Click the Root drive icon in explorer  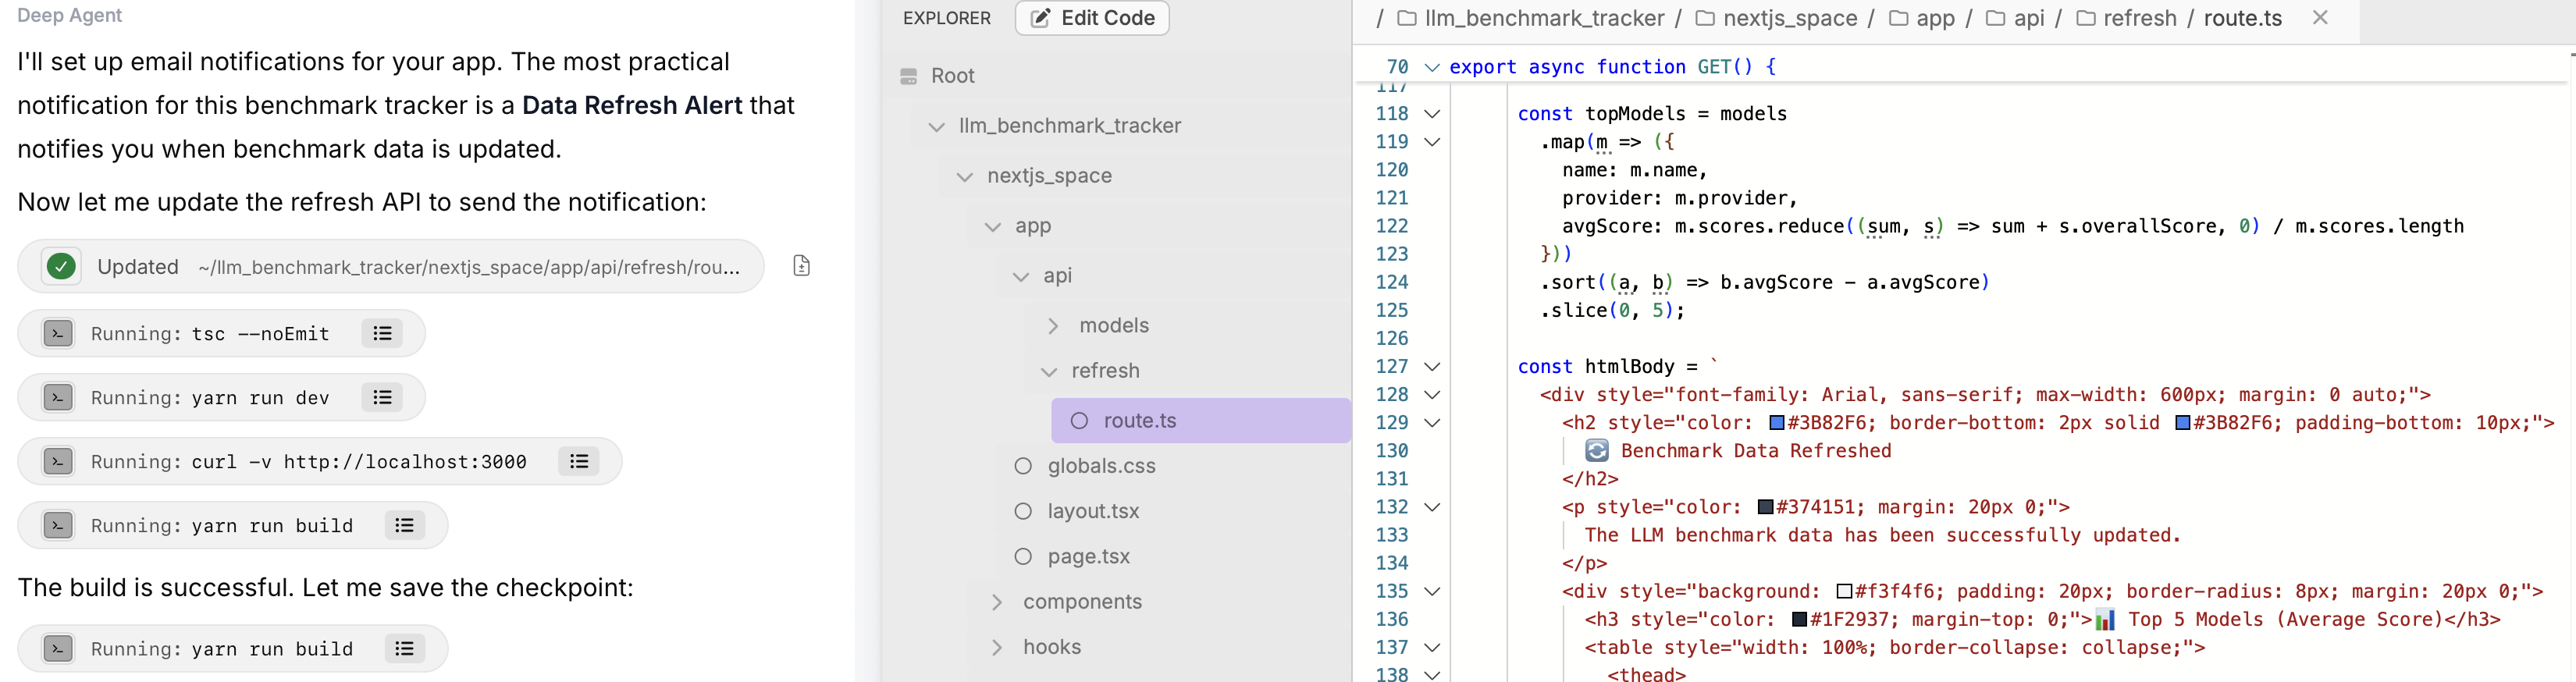(x=908, y=76)
